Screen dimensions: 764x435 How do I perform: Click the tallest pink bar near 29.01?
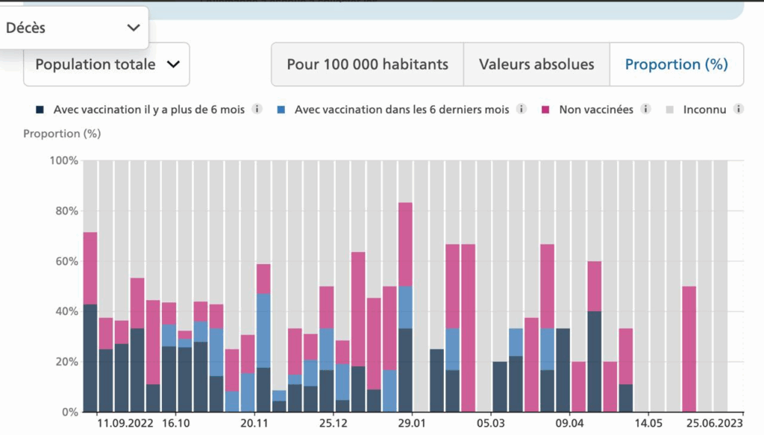pyautogui.click(x=405, y=243)
